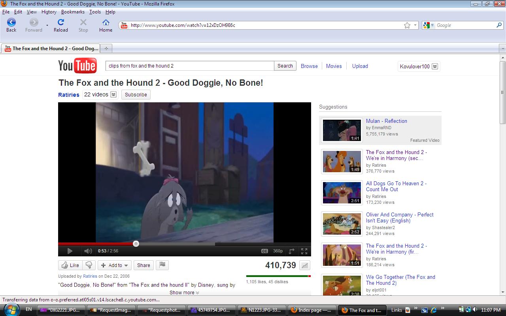Reload the page in Firefox toolbar

point(61,25)
